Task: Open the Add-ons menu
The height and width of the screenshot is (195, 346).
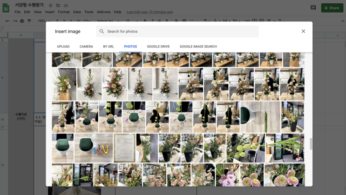Action: (x=103, y=12)
